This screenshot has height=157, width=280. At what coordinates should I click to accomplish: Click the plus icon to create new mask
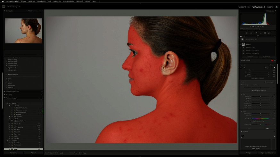tap(242, 40)
